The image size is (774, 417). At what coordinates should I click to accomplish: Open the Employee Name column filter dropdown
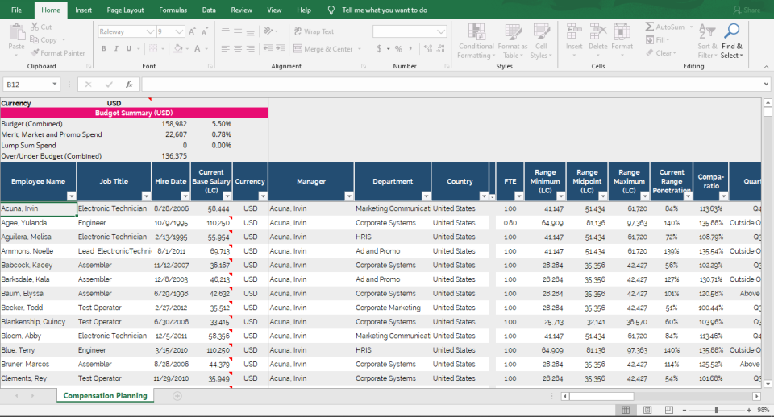71,196
